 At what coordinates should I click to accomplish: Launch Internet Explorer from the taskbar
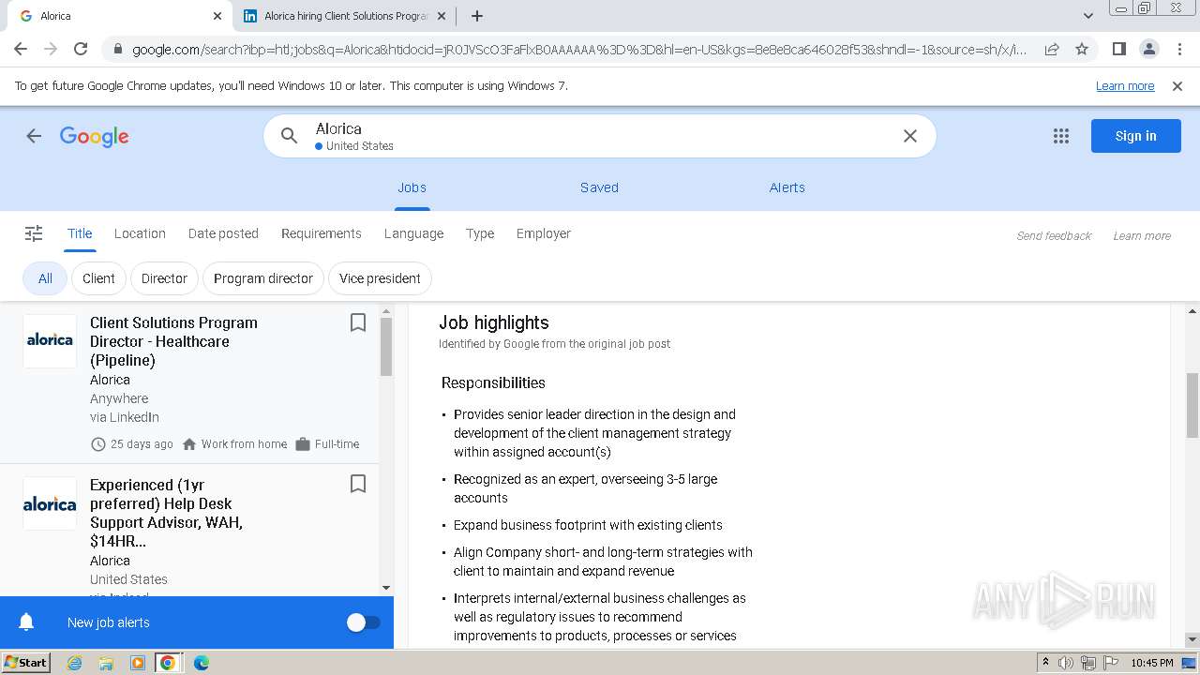tap(74, 663)
